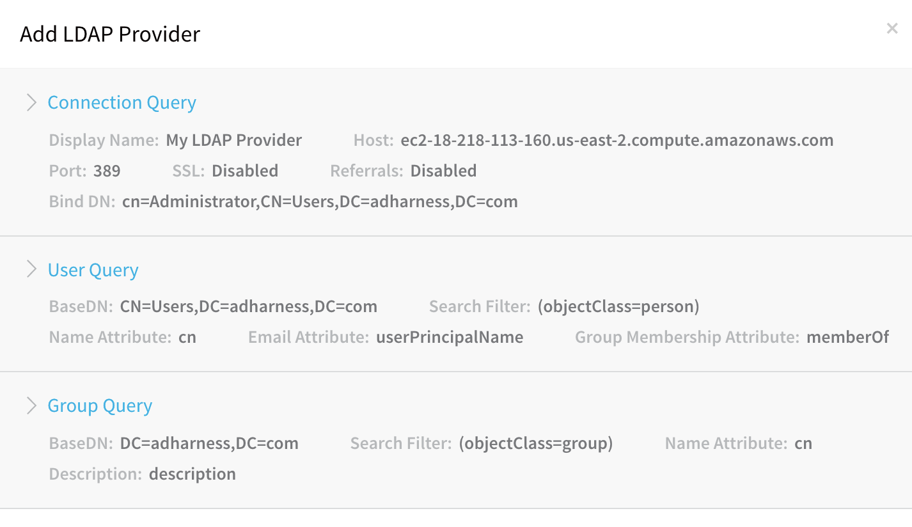Image resolution: width=912 pixels, height=527 pixels.
Task: Expand the User Query chevron arrow
Action: (x=31, y=269)
